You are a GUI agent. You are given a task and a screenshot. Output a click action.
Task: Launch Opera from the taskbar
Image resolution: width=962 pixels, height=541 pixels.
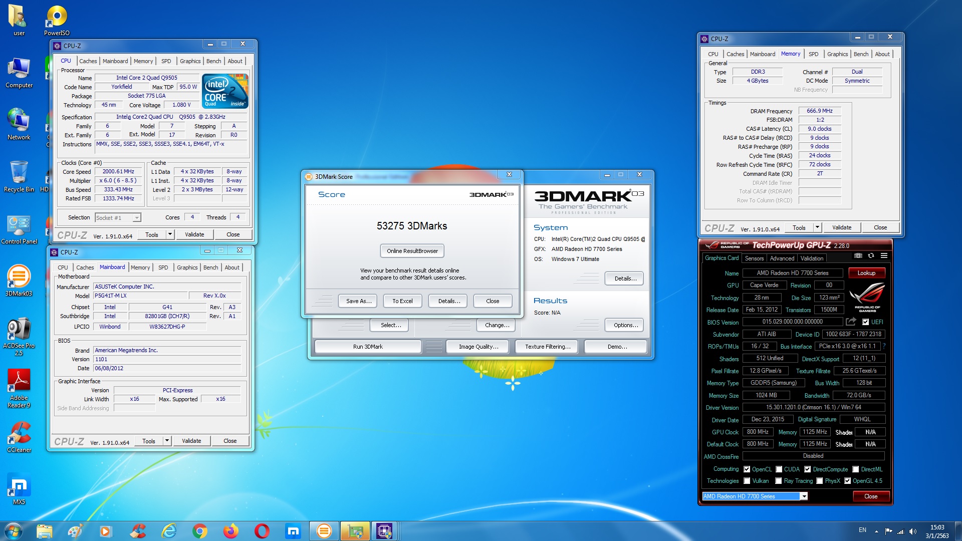(262, 531)
